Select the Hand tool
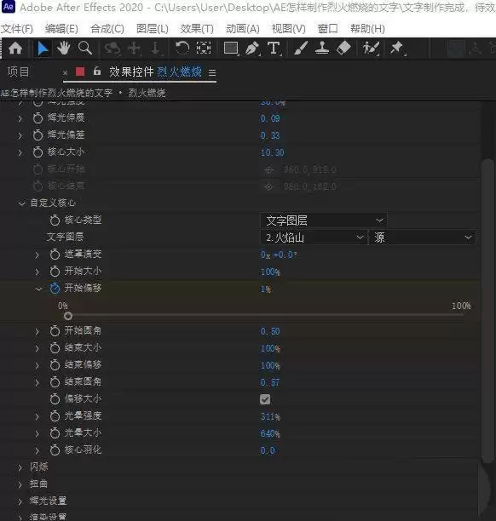 [63, 49]
